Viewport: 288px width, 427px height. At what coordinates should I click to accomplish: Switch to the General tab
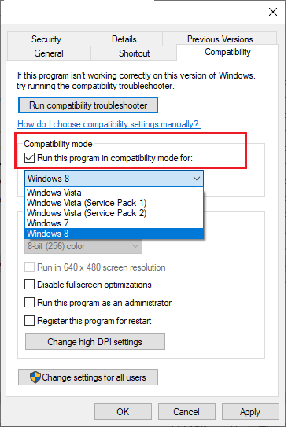pos(49,53)
